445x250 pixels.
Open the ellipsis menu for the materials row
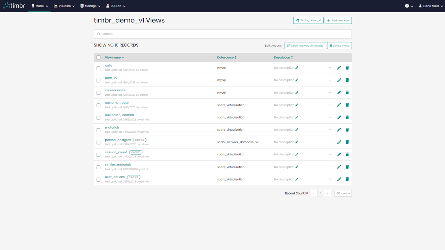[x=330, y=130]
